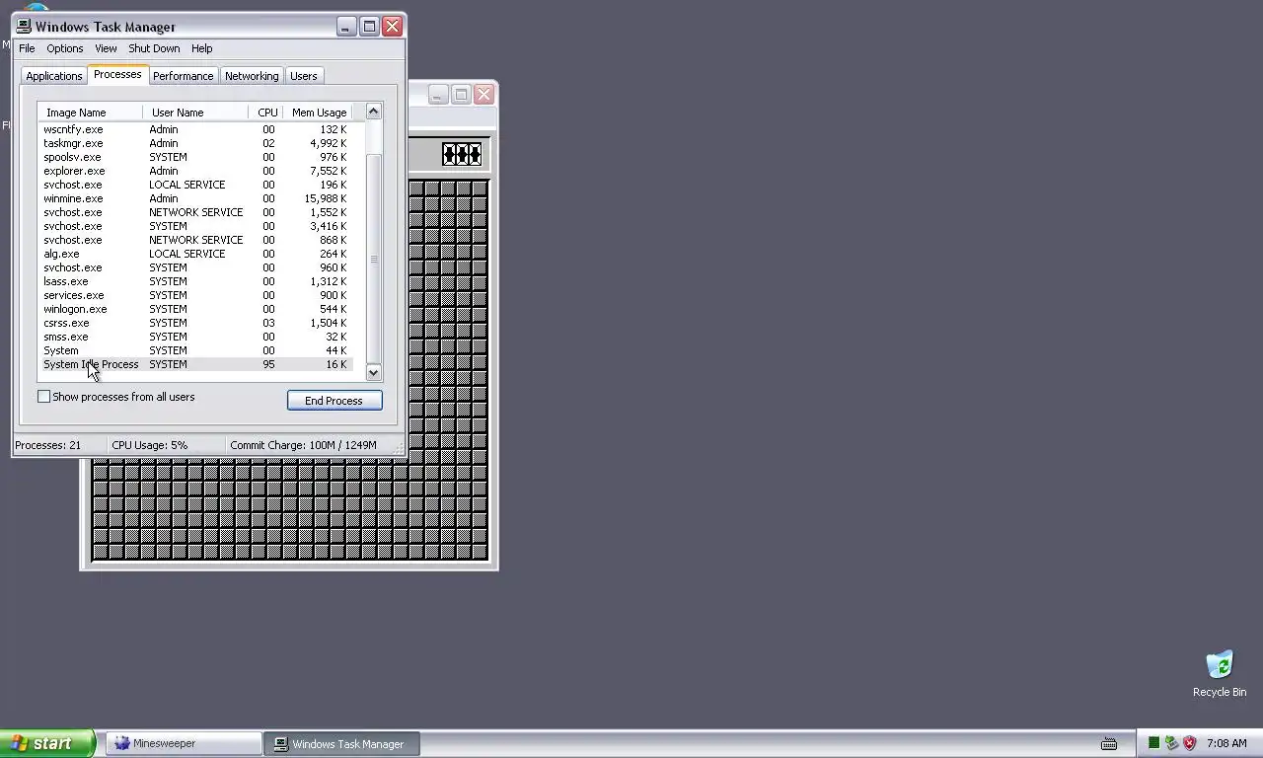Screen dimensions: 1263x758
Task: Open the View menu
Action: 106,48
